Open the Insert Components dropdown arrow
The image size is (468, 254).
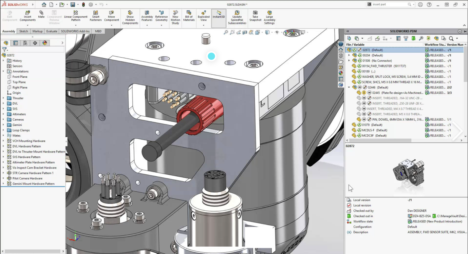(27, 25)
